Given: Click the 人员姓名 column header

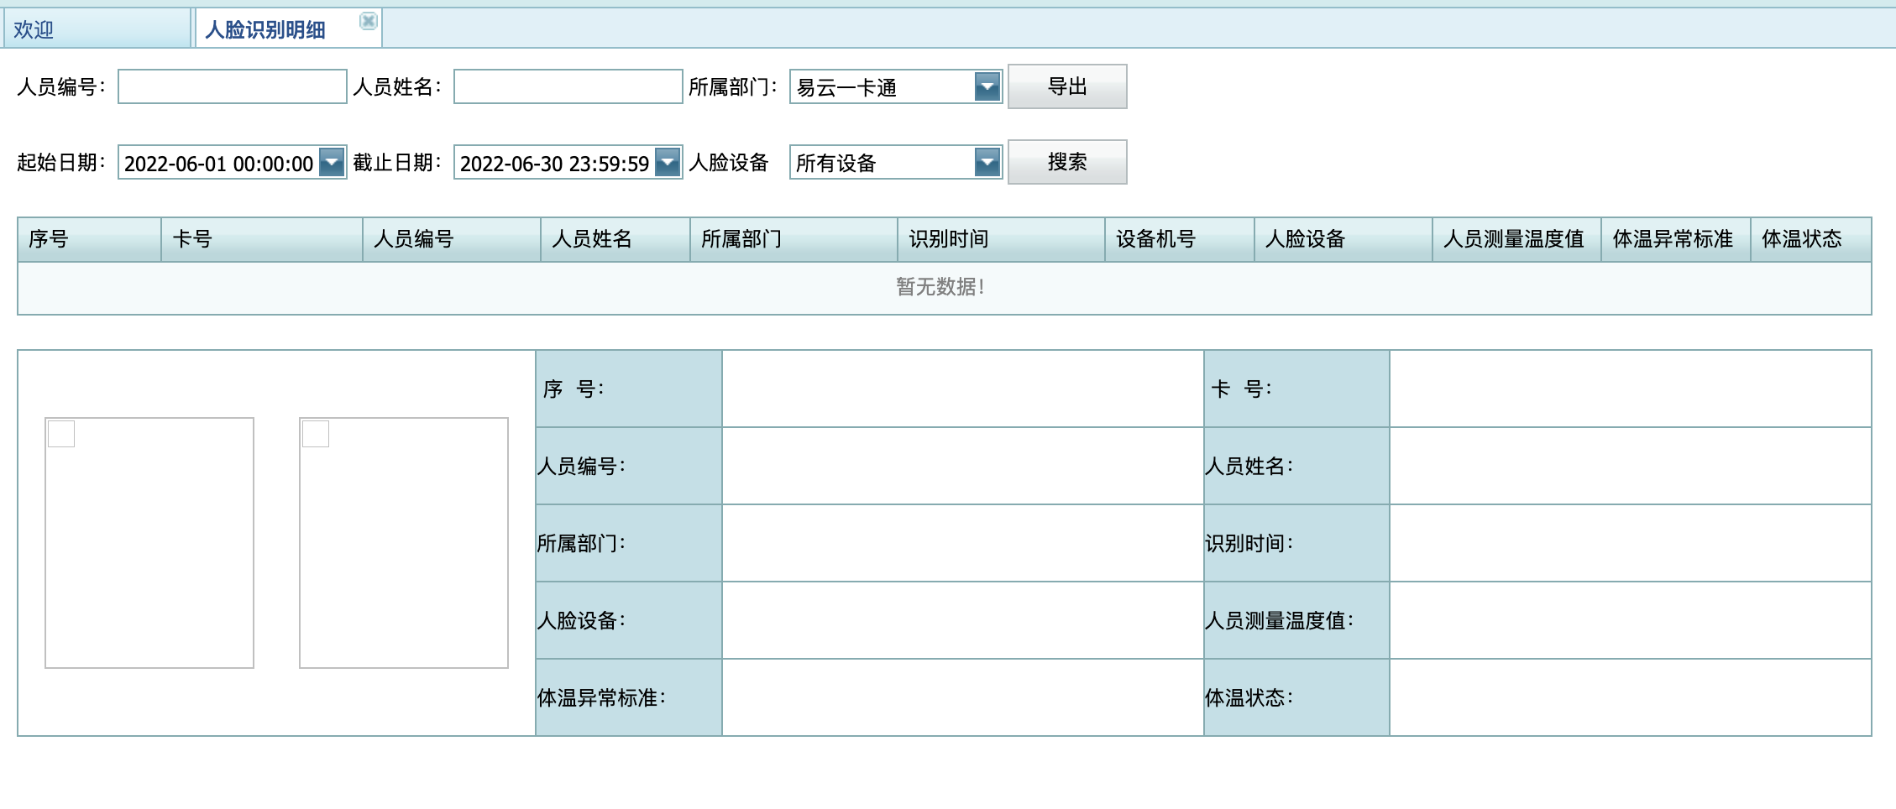Looking at the screenshot, I should point(615,239).
